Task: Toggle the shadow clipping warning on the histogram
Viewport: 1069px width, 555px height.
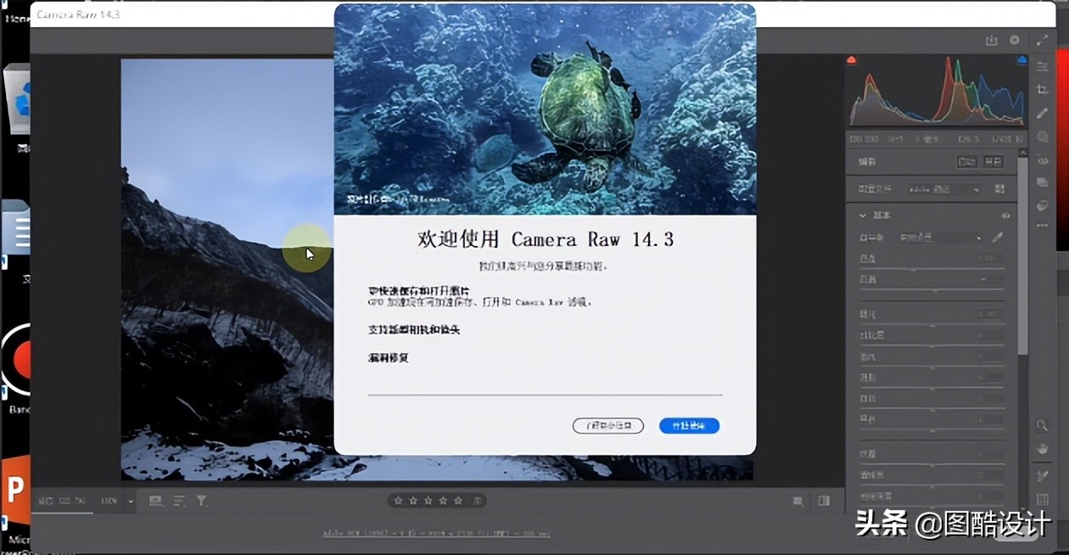Action: click(850, 59)
